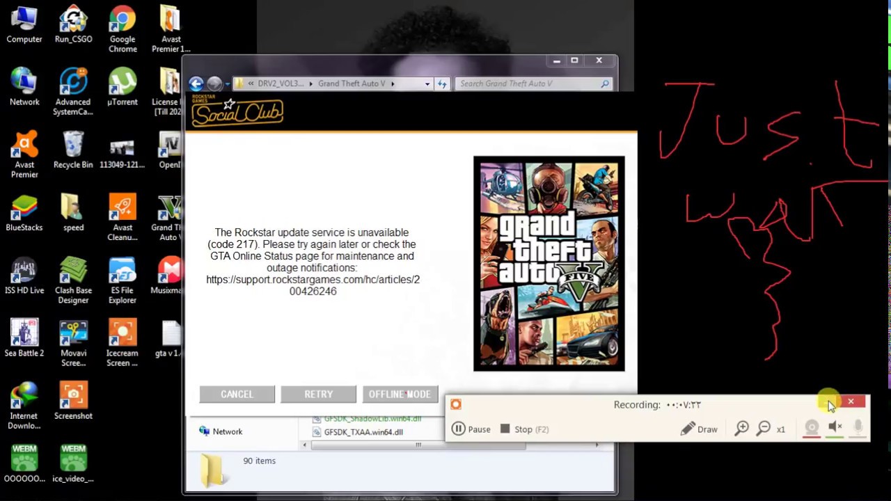This screenshot has height=501, width=891.
Task: Zoom in with the recorder's plus magnifier
Action: [742, 429]
